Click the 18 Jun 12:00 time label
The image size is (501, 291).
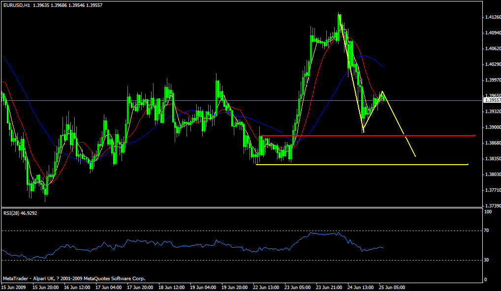[x=172, y=288]
